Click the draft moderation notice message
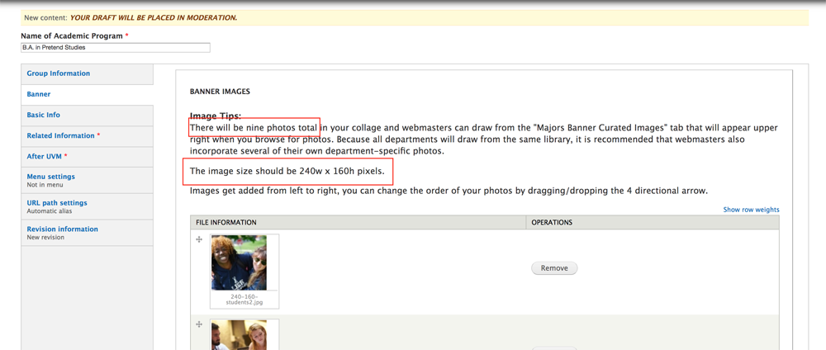Viewport: 826px width, 350px height. [x=154, y=17]
